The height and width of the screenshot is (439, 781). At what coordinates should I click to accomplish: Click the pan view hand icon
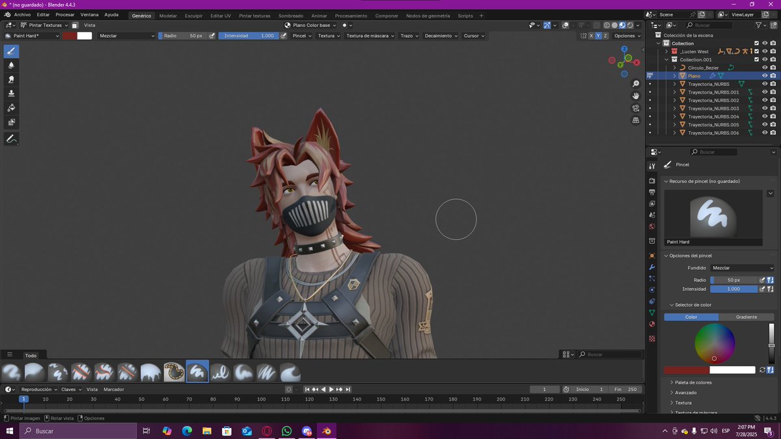[636, 96]
